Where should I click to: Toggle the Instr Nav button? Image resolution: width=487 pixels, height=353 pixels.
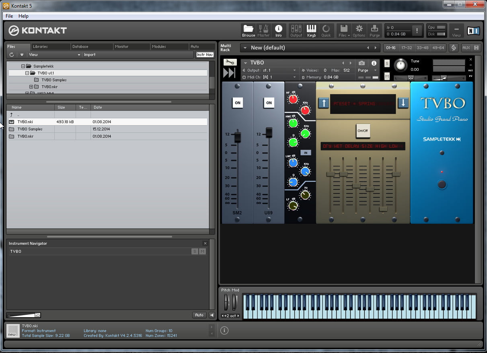click(x=205, y=55)
